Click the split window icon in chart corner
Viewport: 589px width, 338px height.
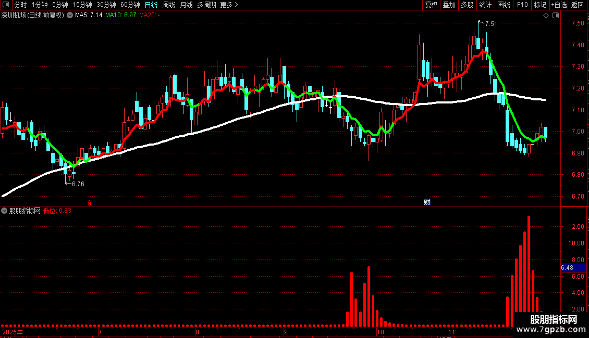tap(556, 15)
